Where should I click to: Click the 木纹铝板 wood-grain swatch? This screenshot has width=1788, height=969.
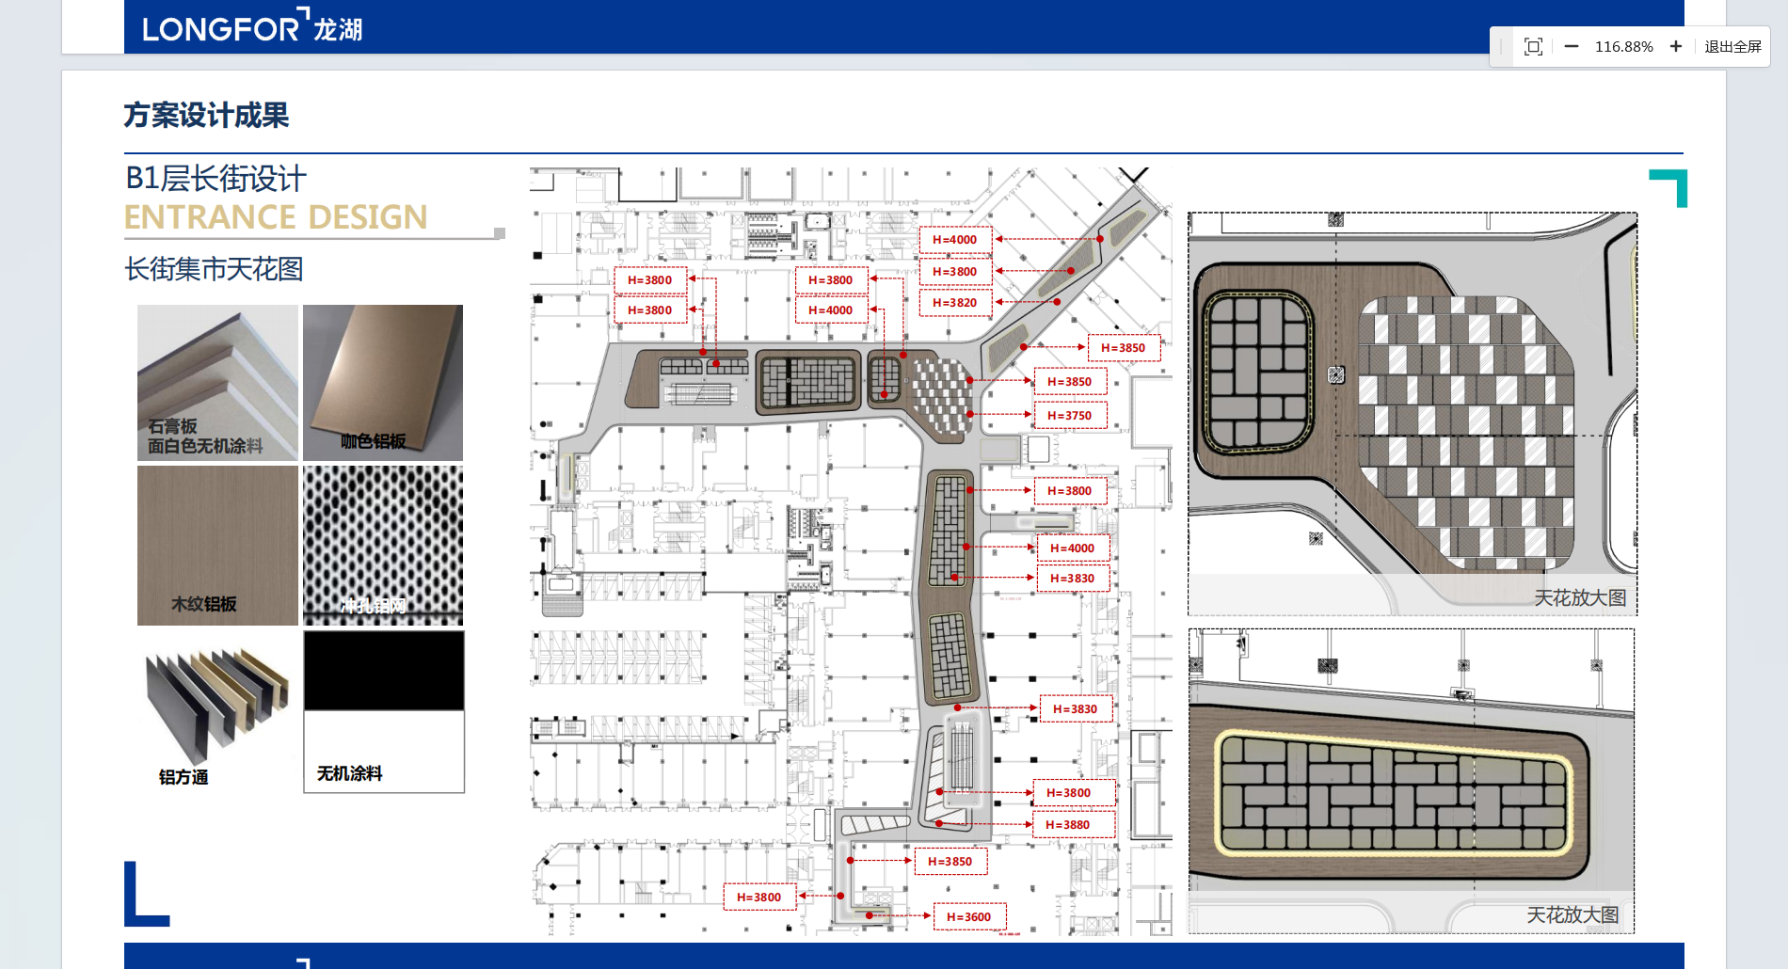(217, 545)
